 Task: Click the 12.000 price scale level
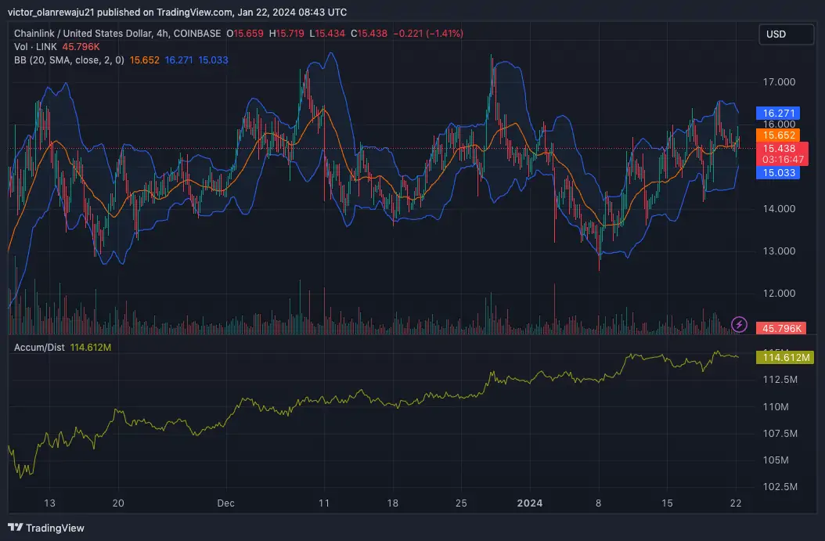(x=779, y=293)
